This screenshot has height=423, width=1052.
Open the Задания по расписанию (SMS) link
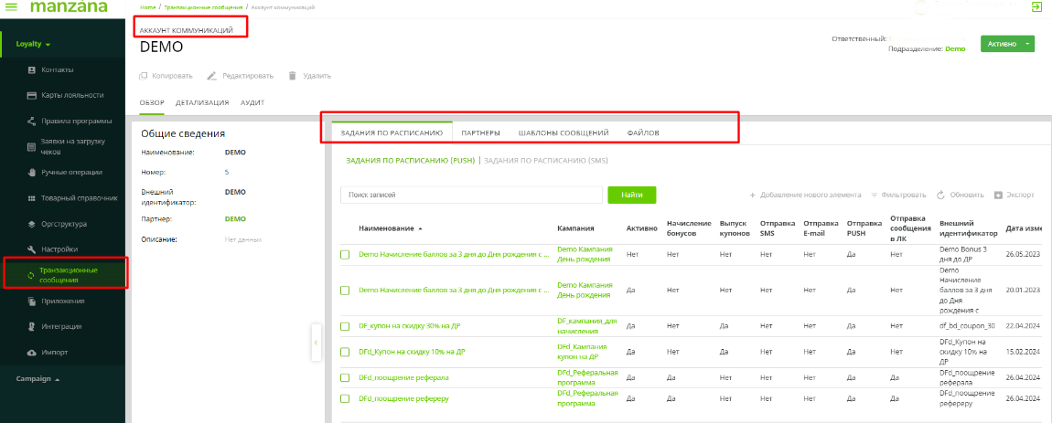point(545,161)
